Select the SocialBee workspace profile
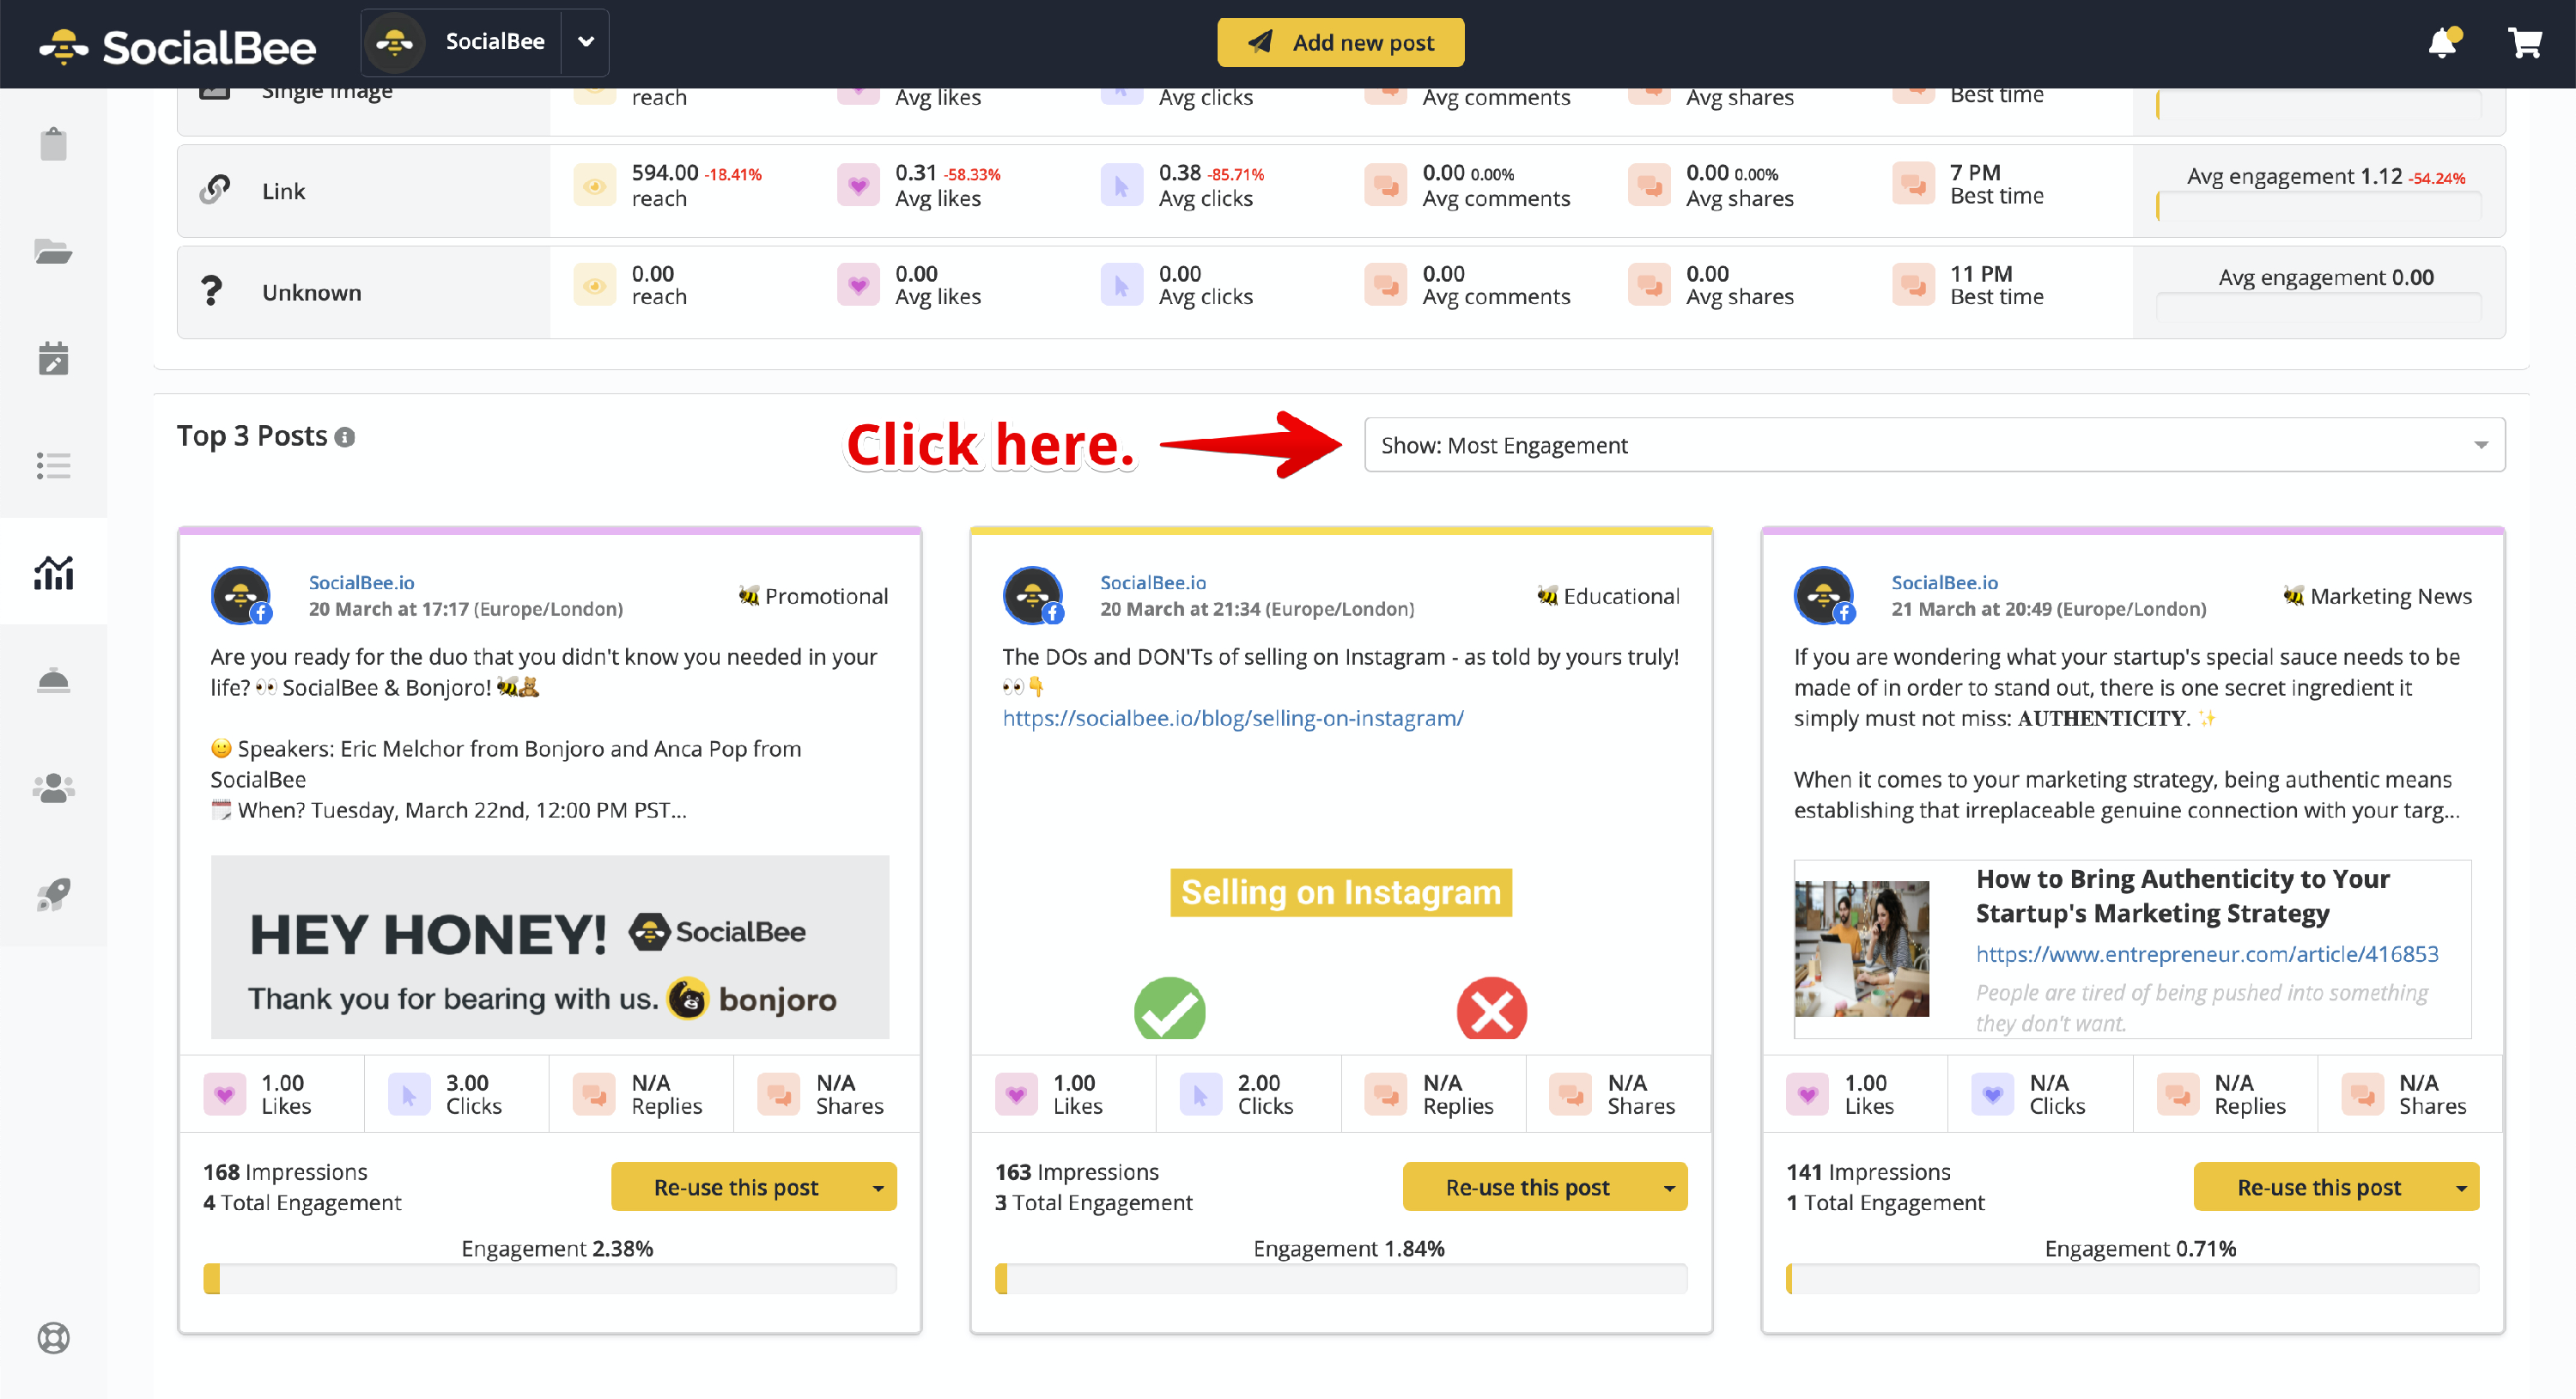 point(461,42)
